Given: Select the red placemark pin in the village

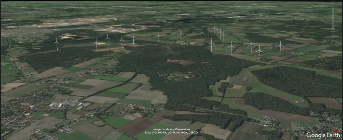Looking at the screenshot, I should (29, 108).
